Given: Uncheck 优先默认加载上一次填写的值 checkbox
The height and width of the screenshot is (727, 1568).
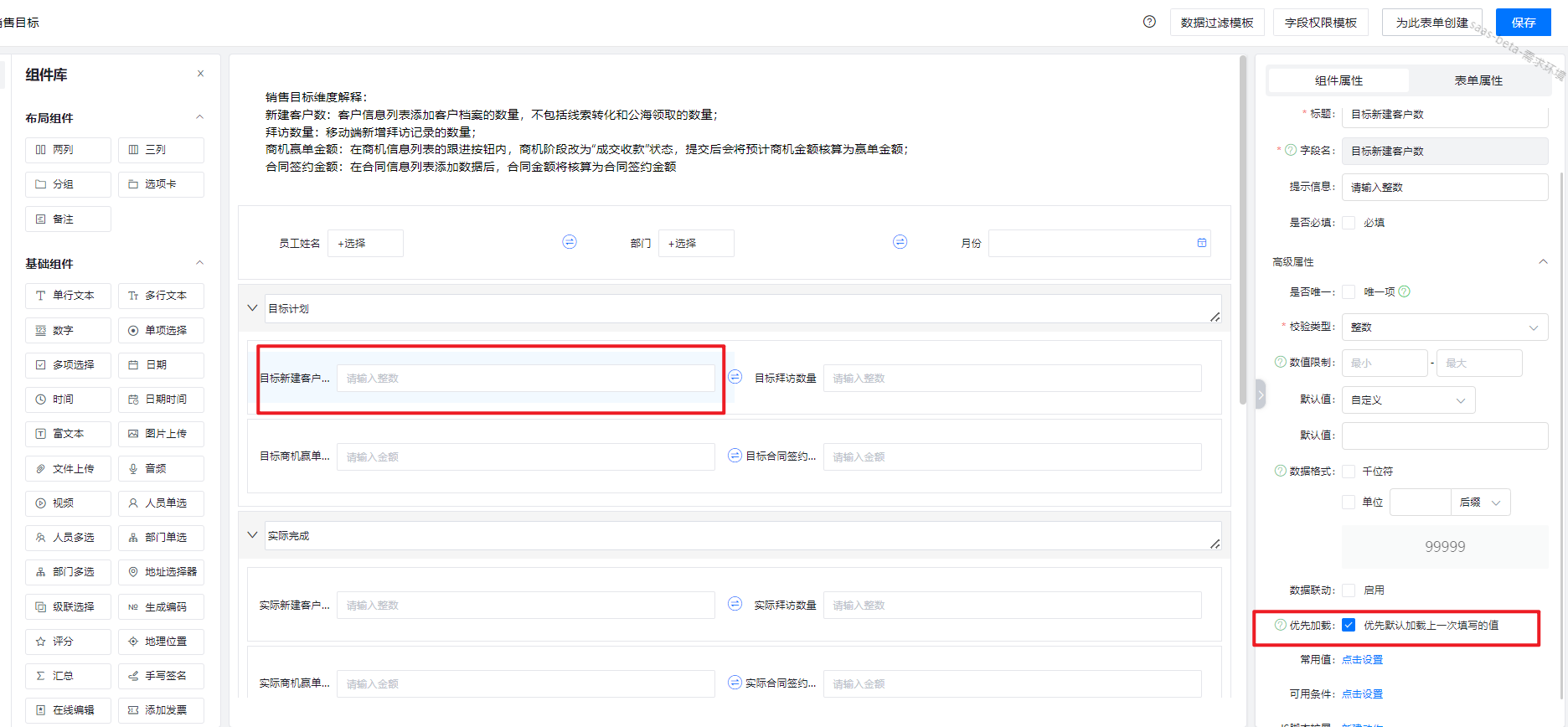Looking at the screenshot, I should click(x=1349, y=626).
